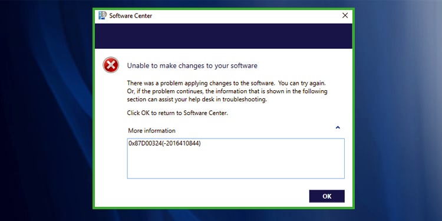Click the Software Center app icon in title bar
The width and height of the screenshot is (442, 221).
pos(103,15)
